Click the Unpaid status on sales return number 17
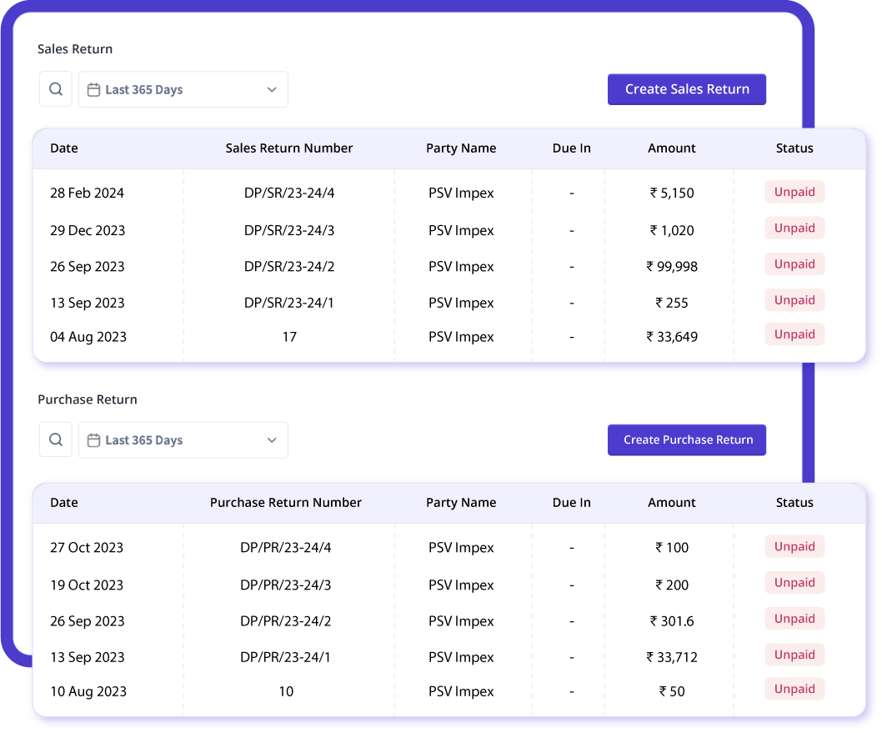882x733 pixels. (794, 334)
